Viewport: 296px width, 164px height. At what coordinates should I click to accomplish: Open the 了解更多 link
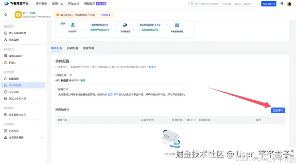pyautogui.click(x=151, y=67)
